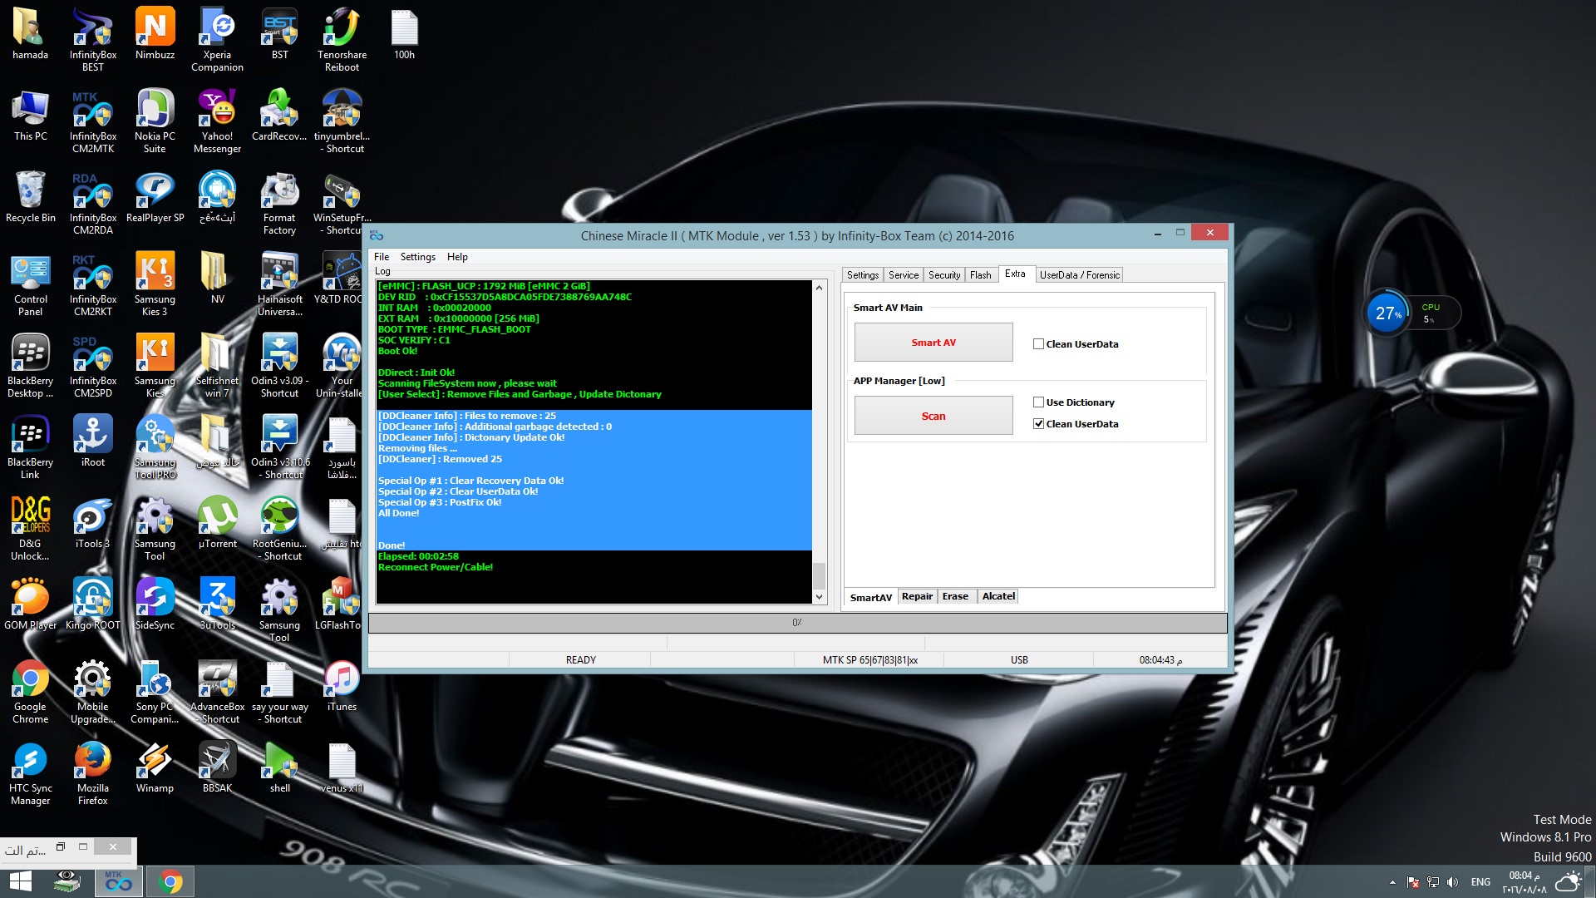Open the Kingo ROOT icon
The height and width of the screenshot is (898, 1596).
click(x=93, y=604)
